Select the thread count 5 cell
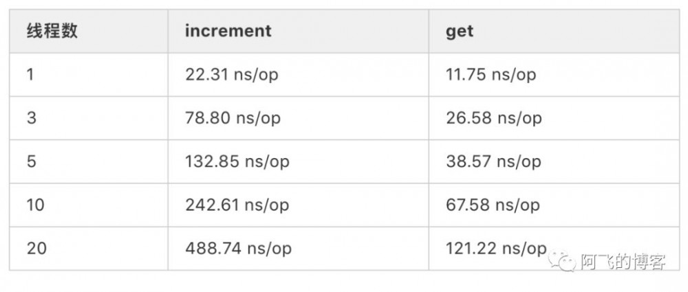 pos(32,161)
